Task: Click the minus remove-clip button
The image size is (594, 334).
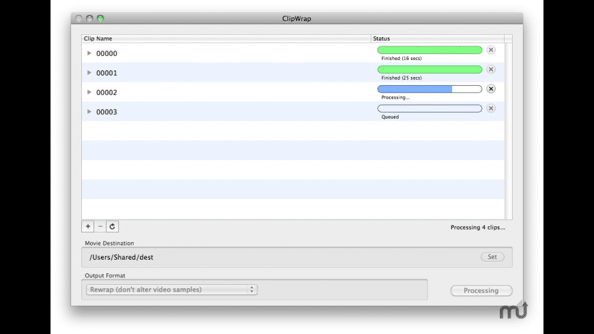Action: click(100, 226)
